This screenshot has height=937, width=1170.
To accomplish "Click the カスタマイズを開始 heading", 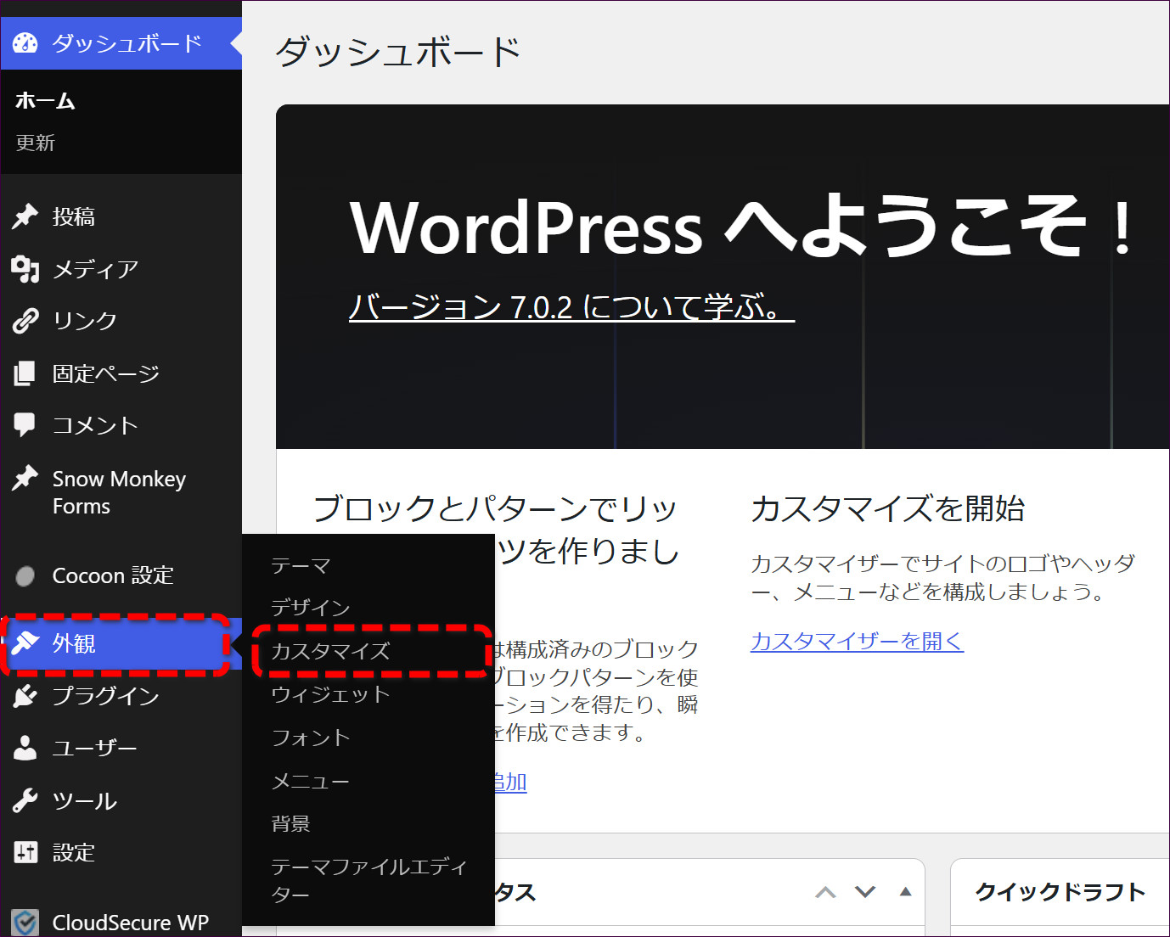I will pyautogui.click(x=888, y=508).
